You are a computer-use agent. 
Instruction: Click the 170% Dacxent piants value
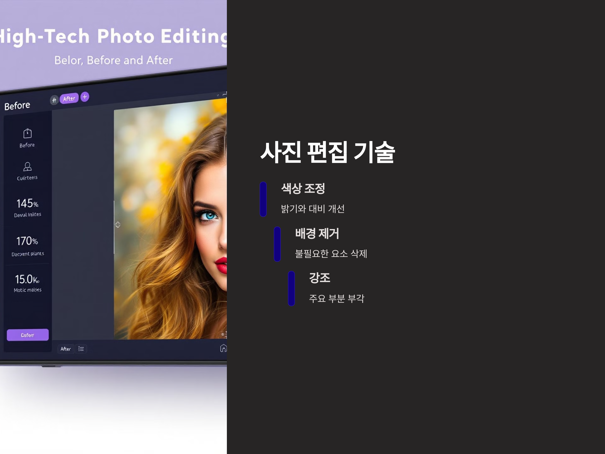tap(27, 241)
